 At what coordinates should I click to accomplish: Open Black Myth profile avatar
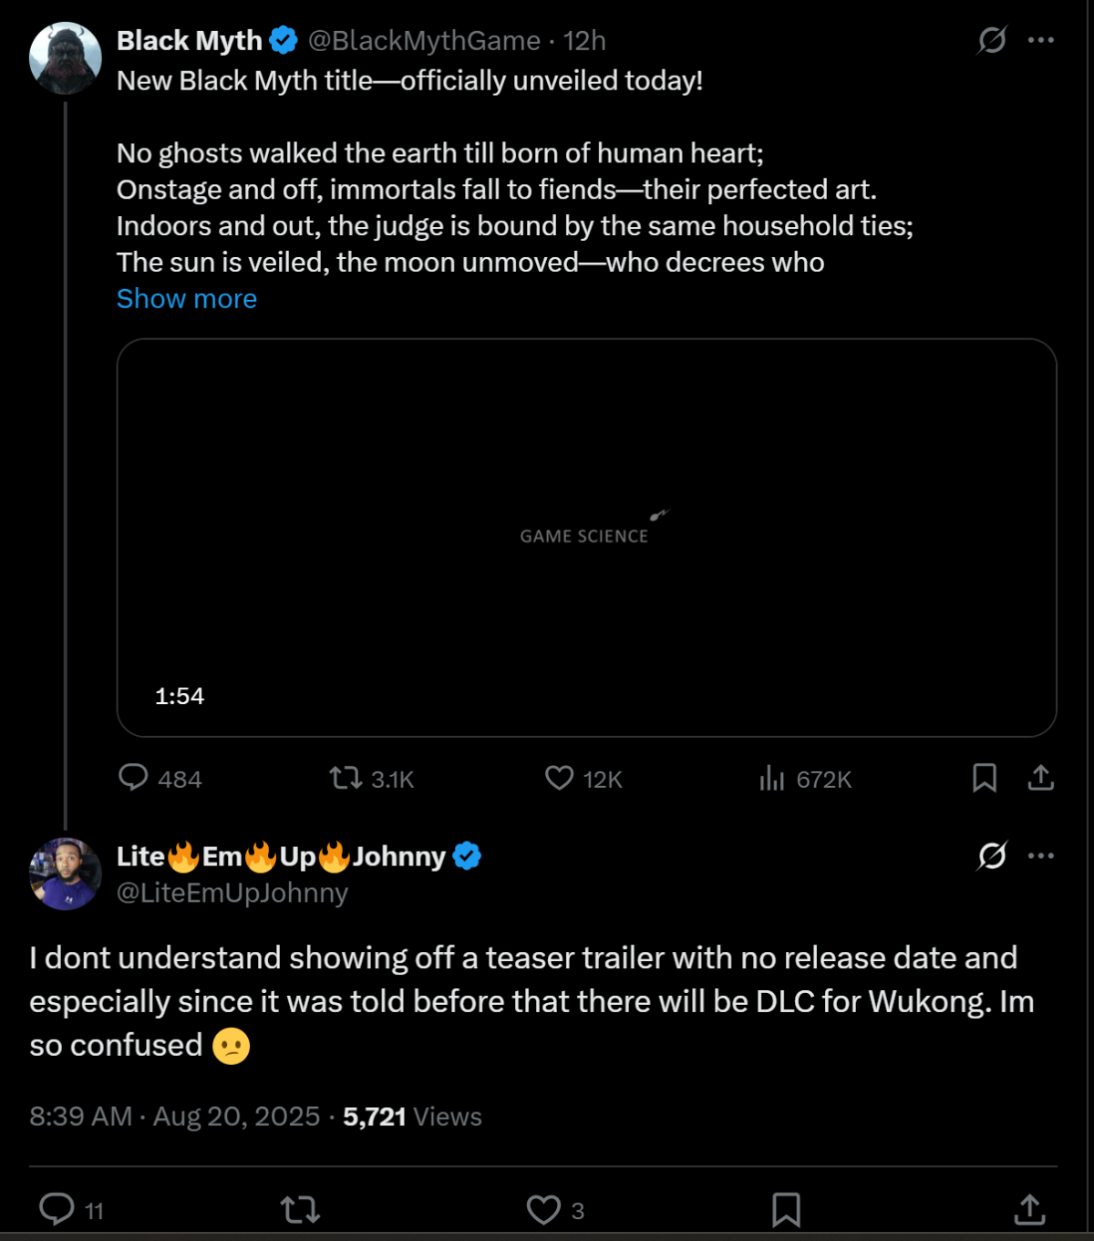[66, 58]
